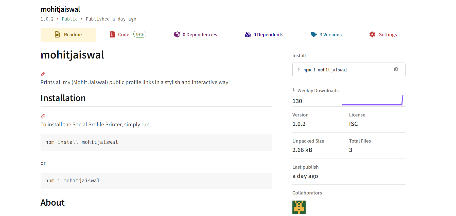Click the 'npm install mohitjaiswal' code block

(x=156, y=142)
